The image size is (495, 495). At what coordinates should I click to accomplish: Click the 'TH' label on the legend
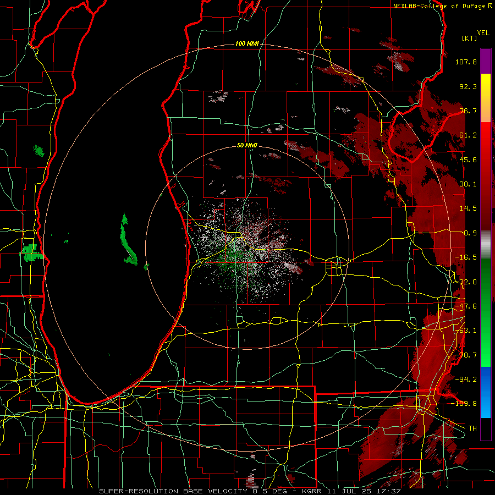point(472,428)
